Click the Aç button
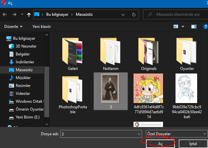The image size is (208, 148). [160, 144]
